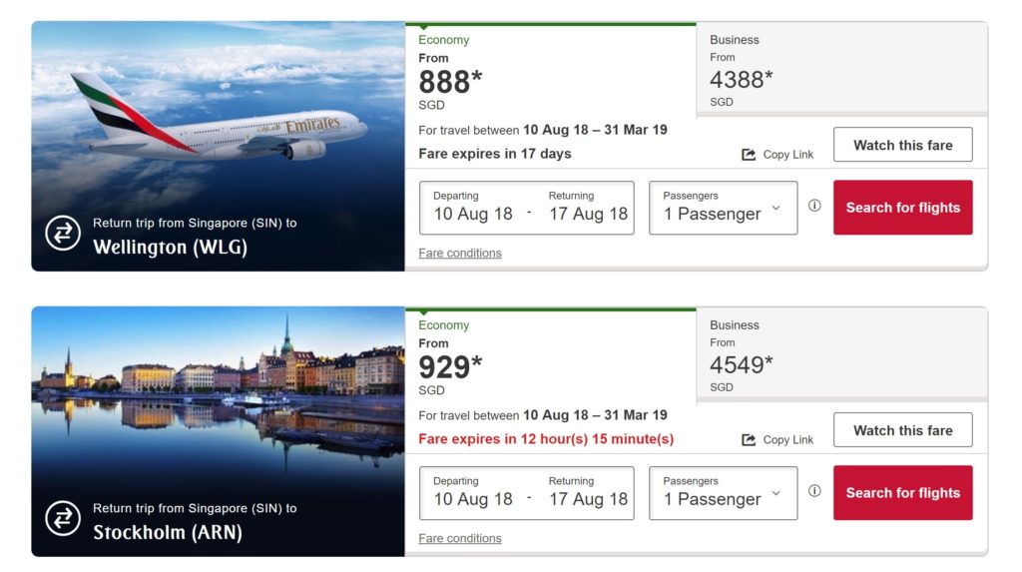
Task: Open Fare conditions link for Stockholm
Action: click(x=460, y=539)
